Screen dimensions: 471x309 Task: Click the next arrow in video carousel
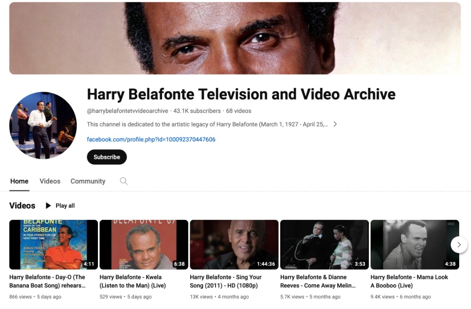pyautogui.click(x=459, y=245)
